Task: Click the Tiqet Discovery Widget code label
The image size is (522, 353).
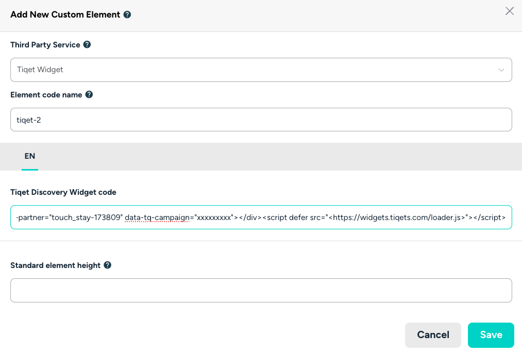Action: [x=63, y=192]
